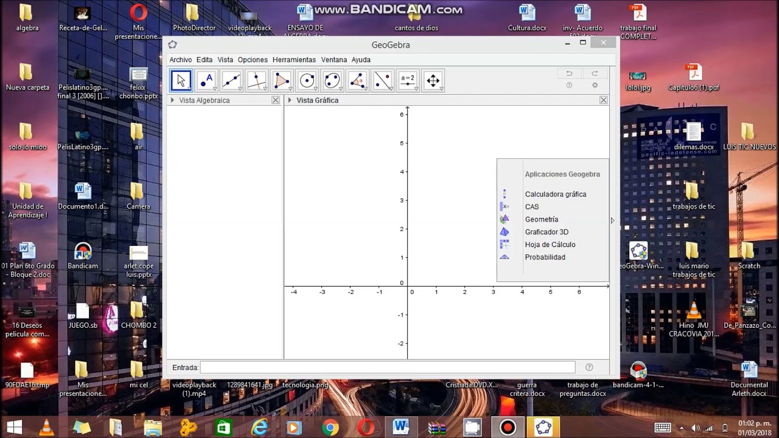Open Windows Store from the taskbar
Viewport: 779px width, 438px height.
(x=224, y=427)
